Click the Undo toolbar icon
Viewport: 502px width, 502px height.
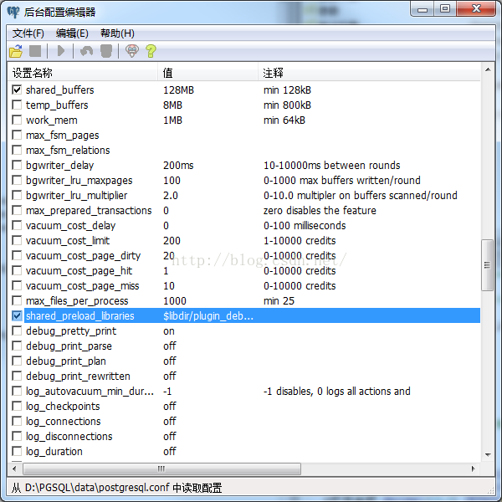[x=86, y=51]
